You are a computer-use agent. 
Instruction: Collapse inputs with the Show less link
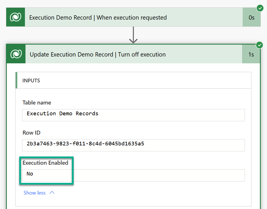click(35, 193)
